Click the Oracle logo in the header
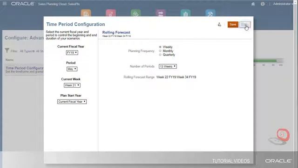This screenshot has height=168, width=298. 23,4
